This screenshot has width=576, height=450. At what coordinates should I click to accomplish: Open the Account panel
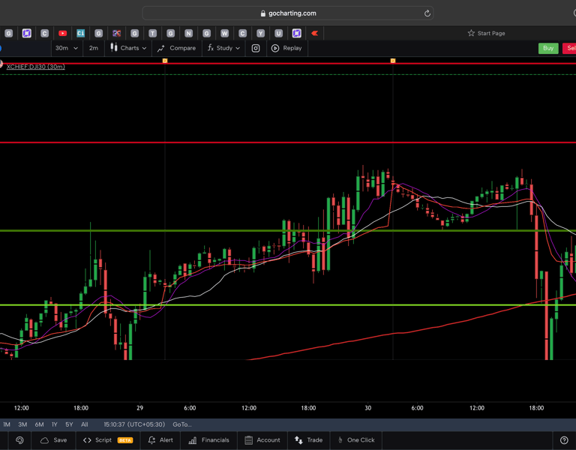[x=262, y=440]
